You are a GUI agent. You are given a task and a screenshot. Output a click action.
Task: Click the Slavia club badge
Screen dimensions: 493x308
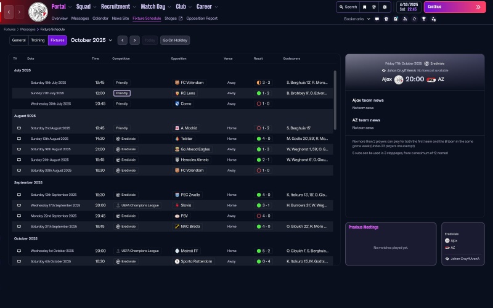pos(177,205)
